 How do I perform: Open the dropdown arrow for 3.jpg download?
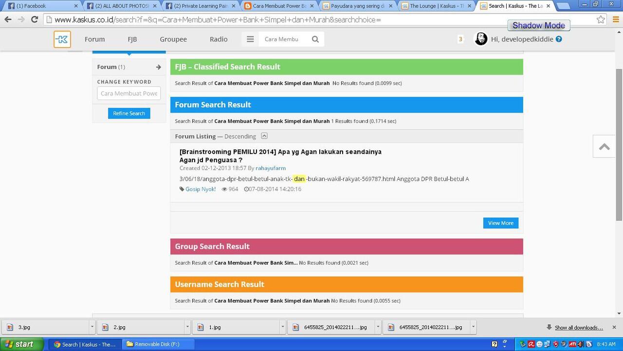(x=92, y=327)
